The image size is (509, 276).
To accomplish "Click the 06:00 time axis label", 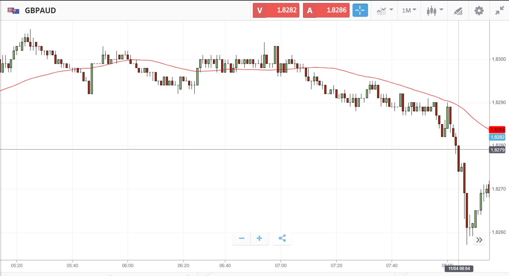I will [128, 265].
